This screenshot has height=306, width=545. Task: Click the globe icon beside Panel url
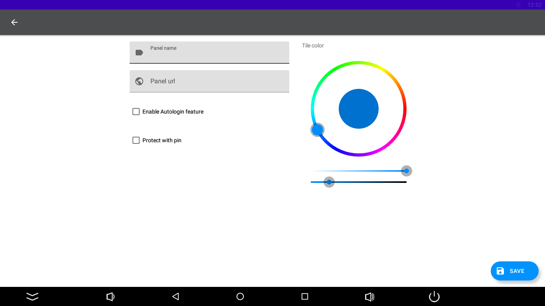[x=139, y=81]
